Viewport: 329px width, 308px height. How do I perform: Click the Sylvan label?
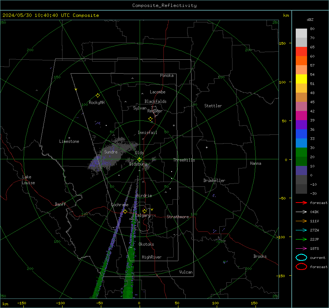point(140,108)
